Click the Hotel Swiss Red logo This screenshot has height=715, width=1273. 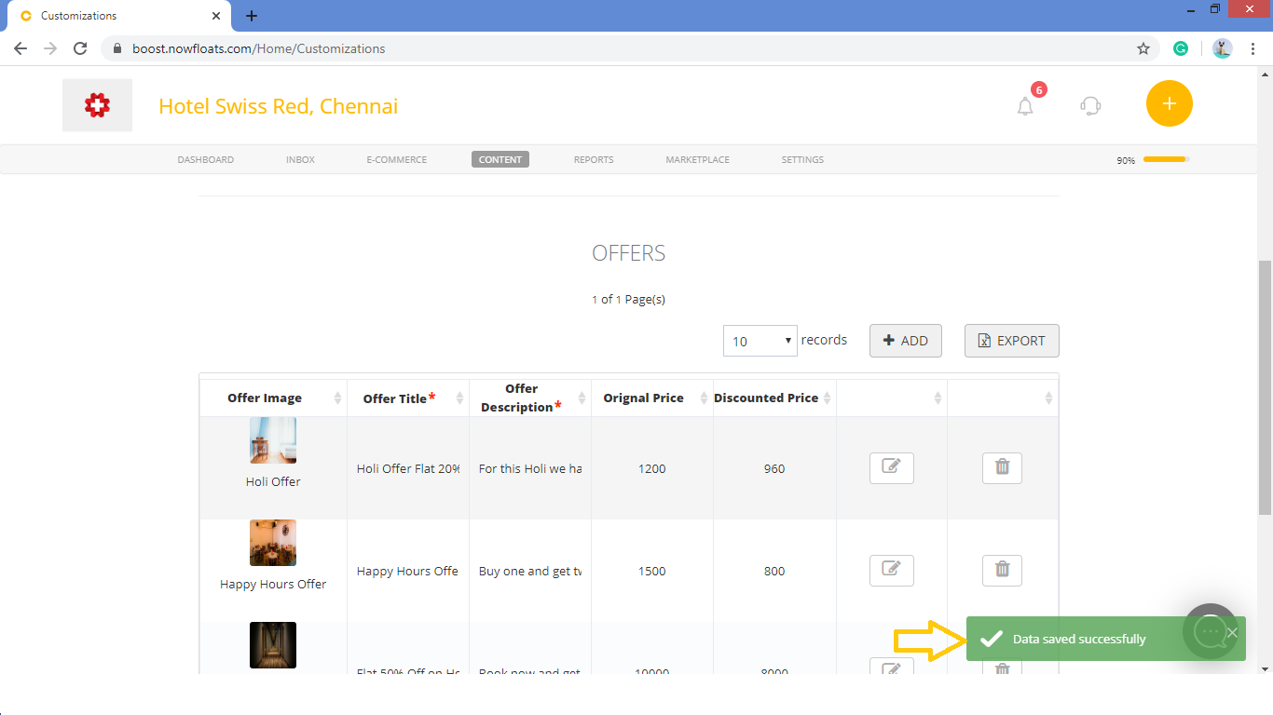click(x=97, y=105)
